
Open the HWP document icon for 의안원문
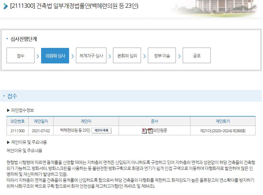pyautogui.click(x=144, y=131)
